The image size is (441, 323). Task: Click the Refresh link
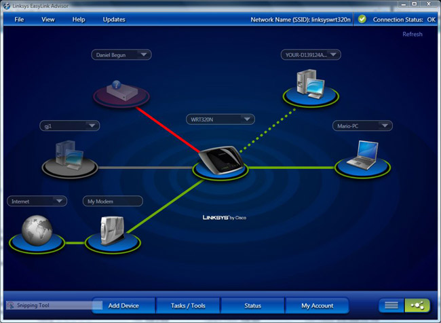click(412, 34)
